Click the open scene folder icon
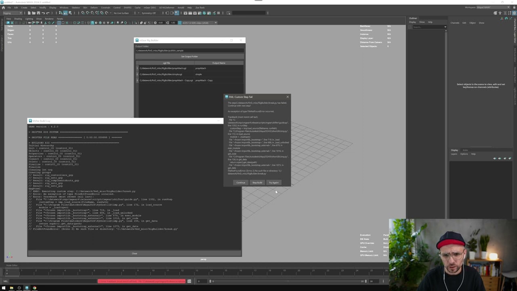Image resolution: width=517 pixels, height=291 pixels. click(34, 13)
